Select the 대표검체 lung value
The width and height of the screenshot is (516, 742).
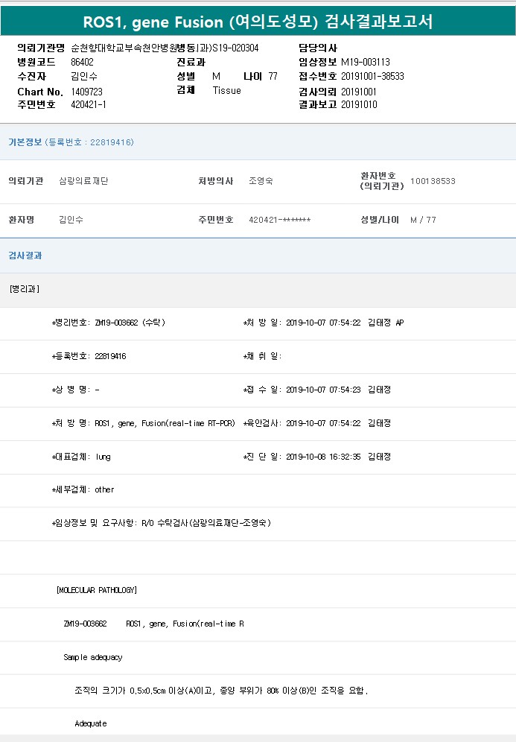103,457
